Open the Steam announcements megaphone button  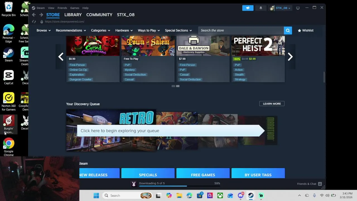tap(248, 8)
